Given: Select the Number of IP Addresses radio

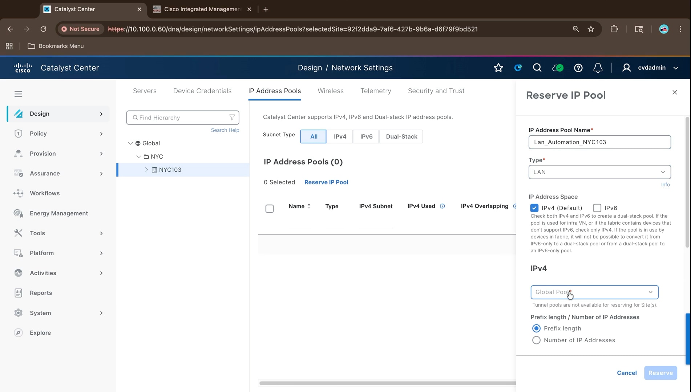Looking at the screenshot, I should tap(536, 340).
